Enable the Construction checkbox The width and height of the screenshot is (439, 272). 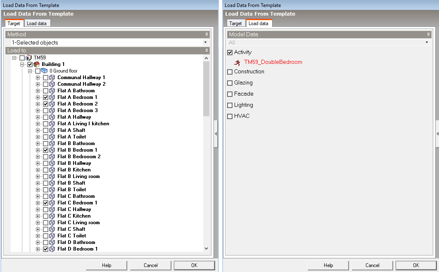(230, 72)
